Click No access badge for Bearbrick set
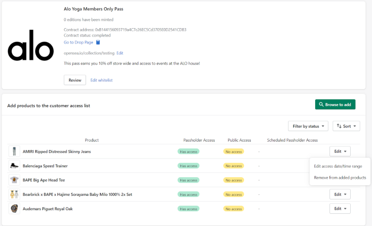This screenshot has width=372, height=226. pos(234,195)
